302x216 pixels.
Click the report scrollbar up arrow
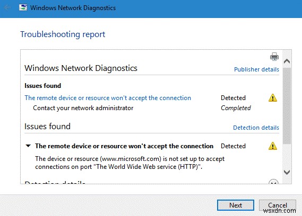[287, 61]
